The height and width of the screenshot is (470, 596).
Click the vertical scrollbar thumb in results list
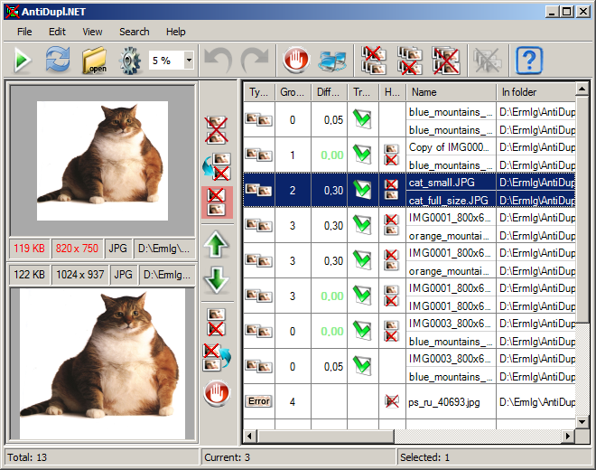(582, 209)
